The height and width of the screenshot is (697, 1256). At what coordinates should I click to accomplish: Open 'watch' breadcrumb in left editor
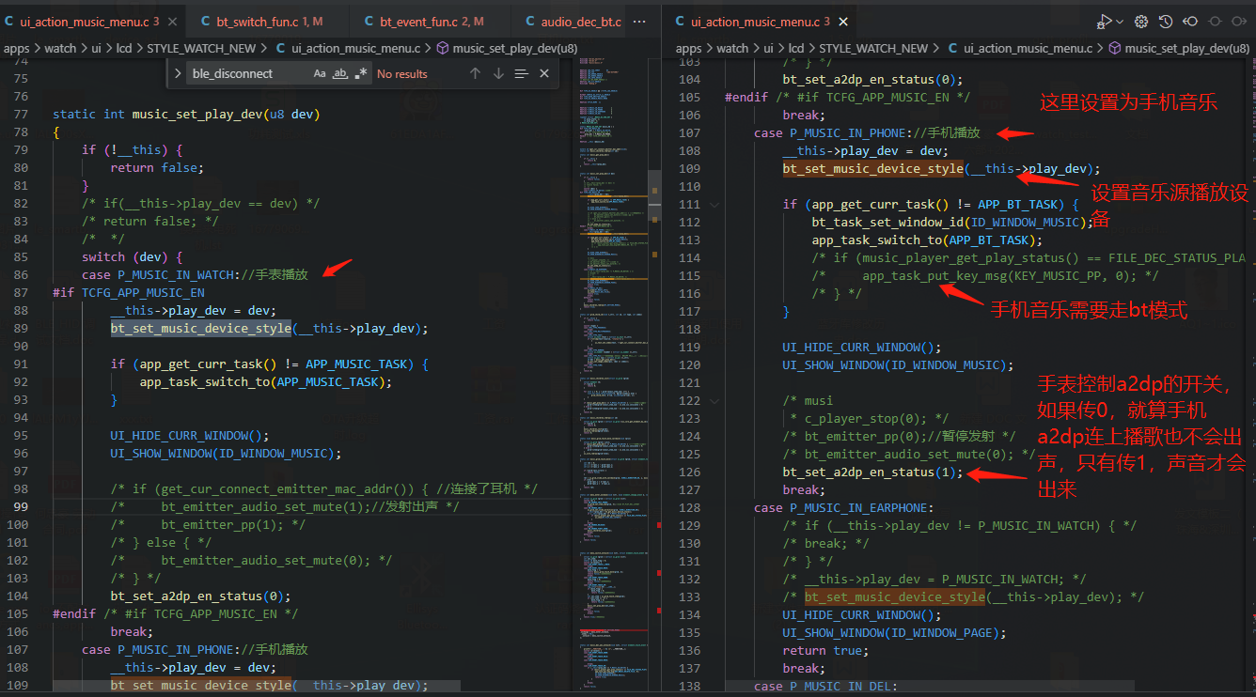(x=61, y=48)
